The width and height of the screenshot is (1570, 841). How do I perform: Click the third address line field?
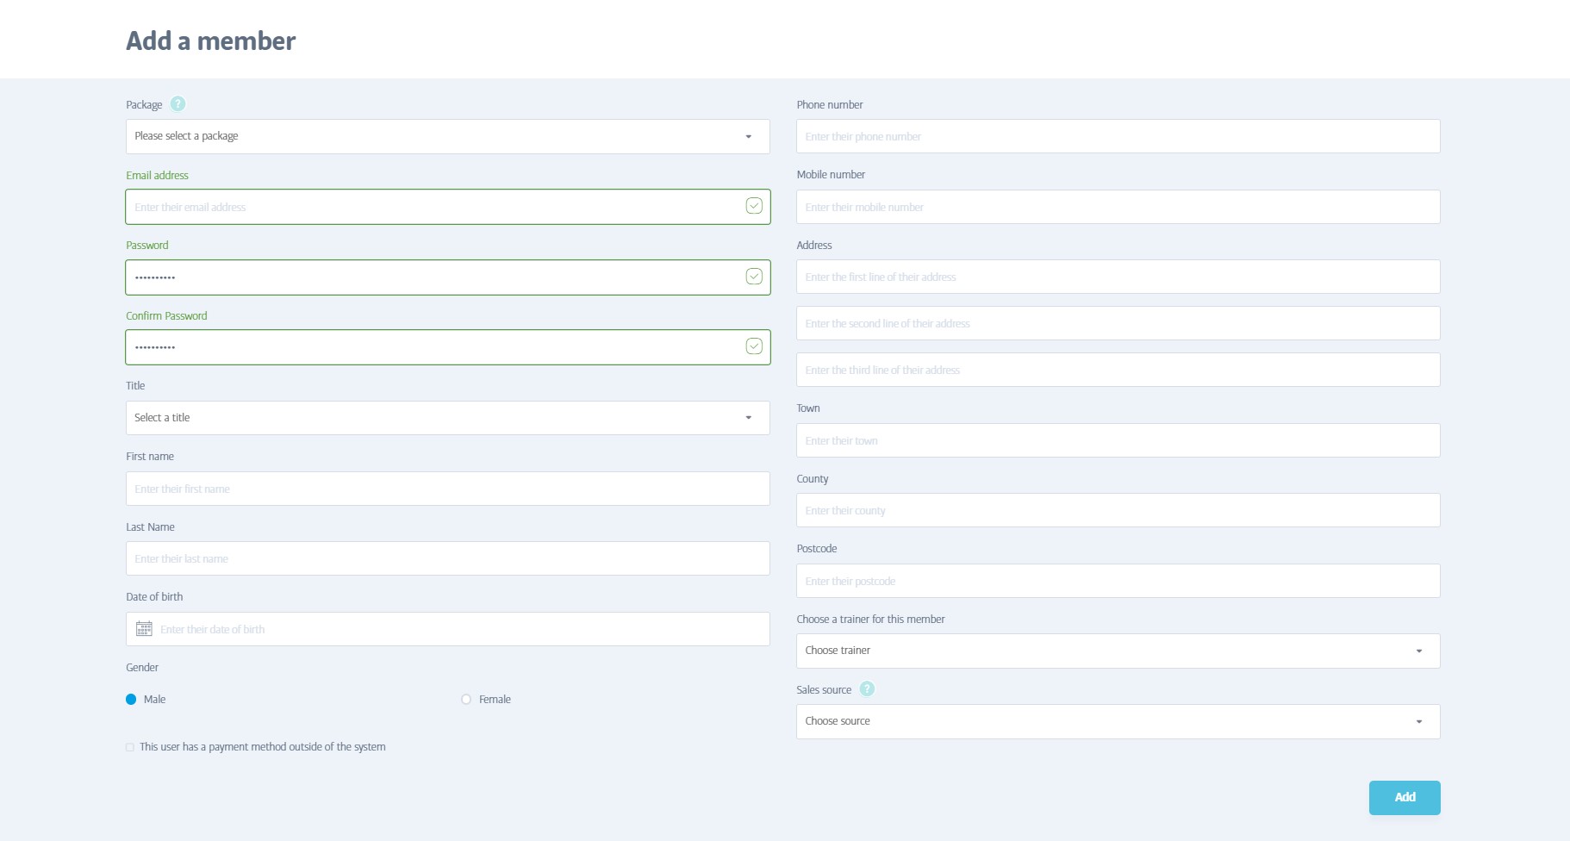tap(1118, 370)
